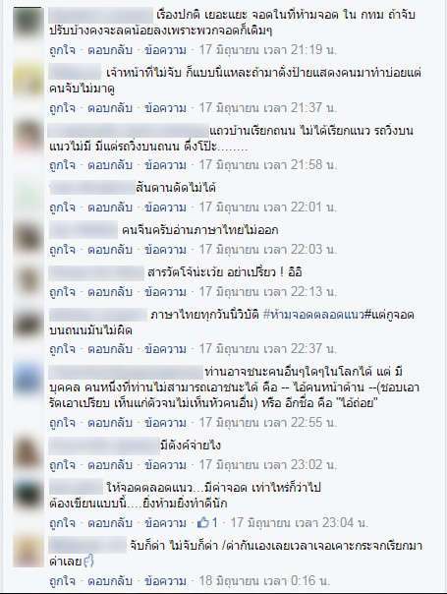Like the comment สันดานดัดไม่ได้
This screenshot has width=447, height=594.
coord(63,208)
